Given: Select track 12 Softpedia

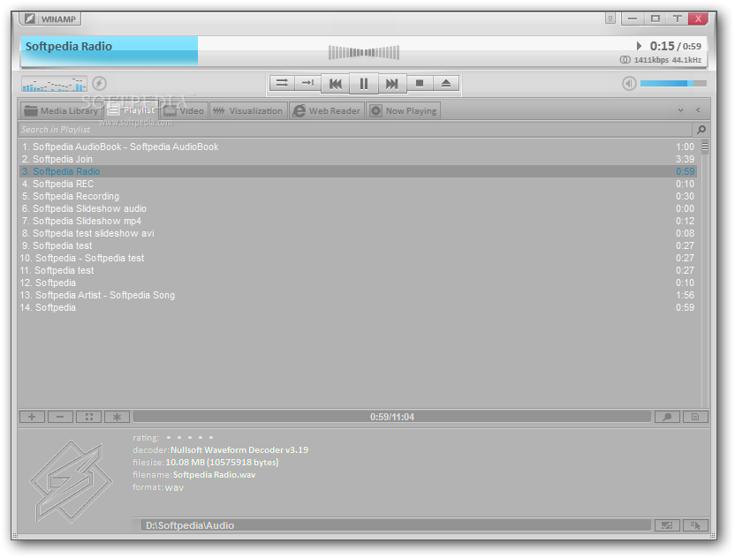Looking at the screenshot, I should click(358, 283).
